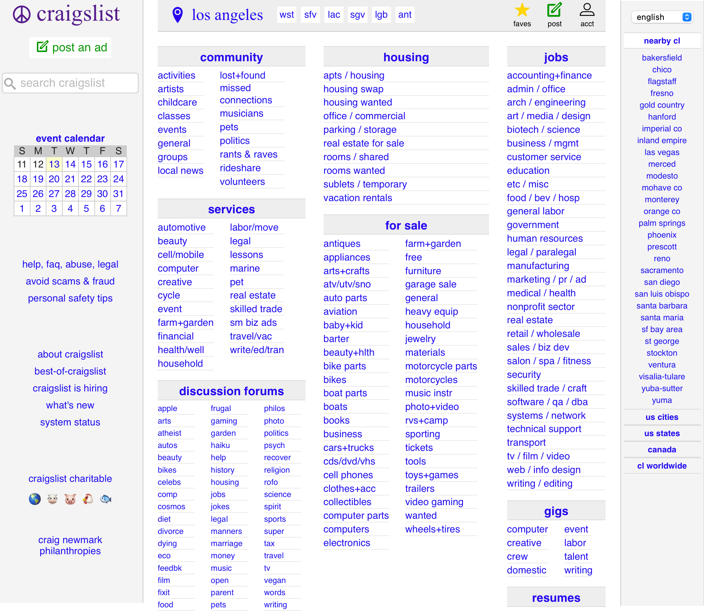Click the chicken charity icon
This screenshot has height=611, width=704.
coord(88,499)
